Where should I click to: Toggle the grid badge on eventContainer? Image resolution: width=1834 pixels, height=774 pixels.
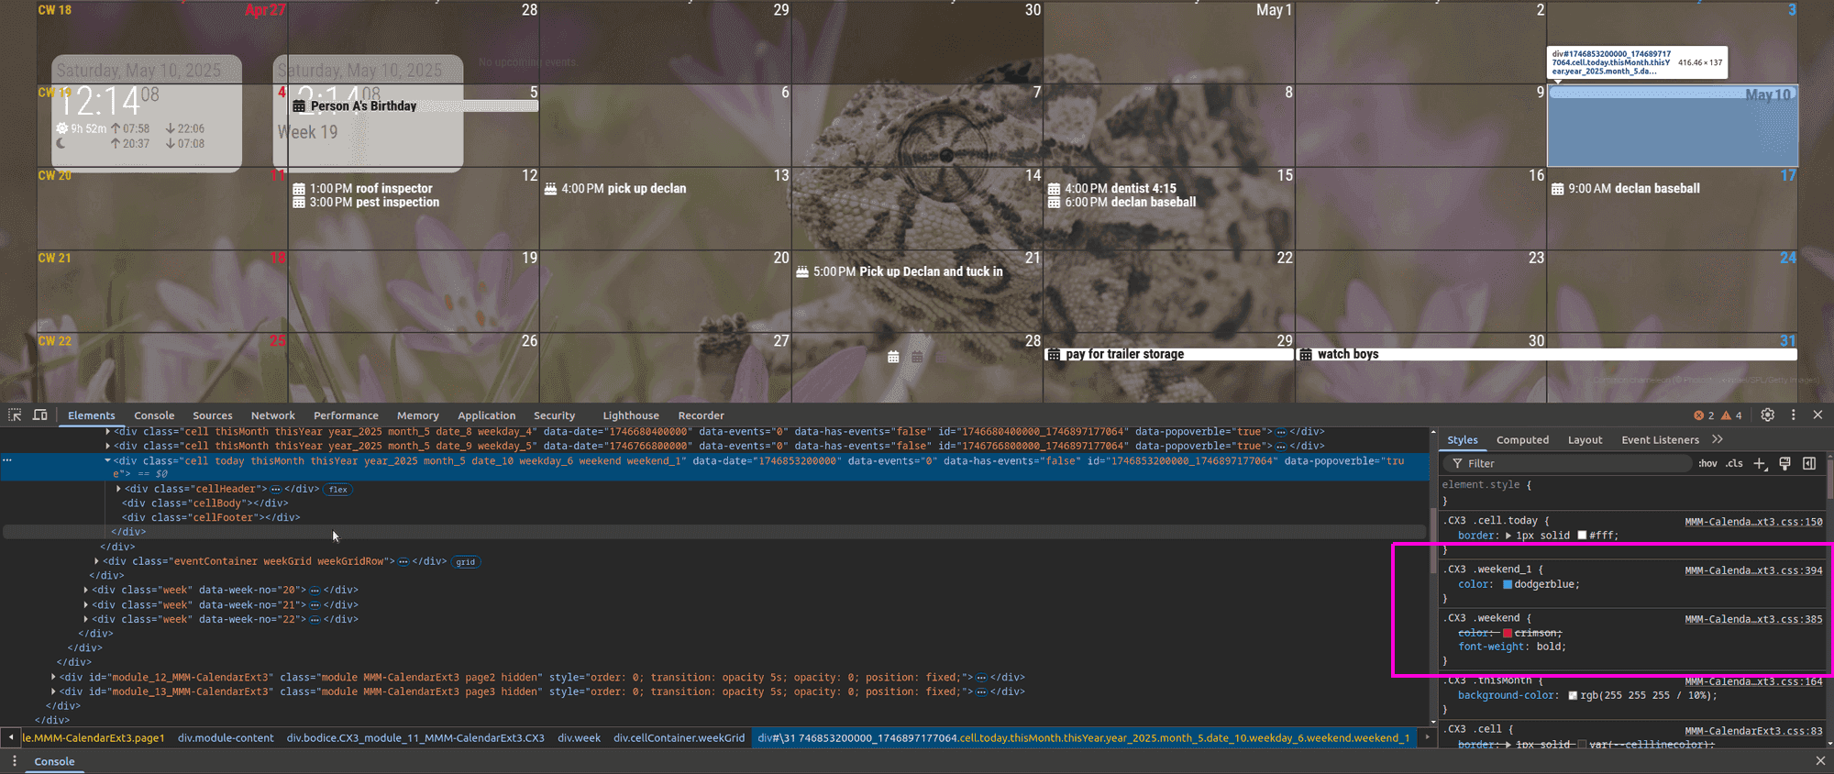pos(466,562)
